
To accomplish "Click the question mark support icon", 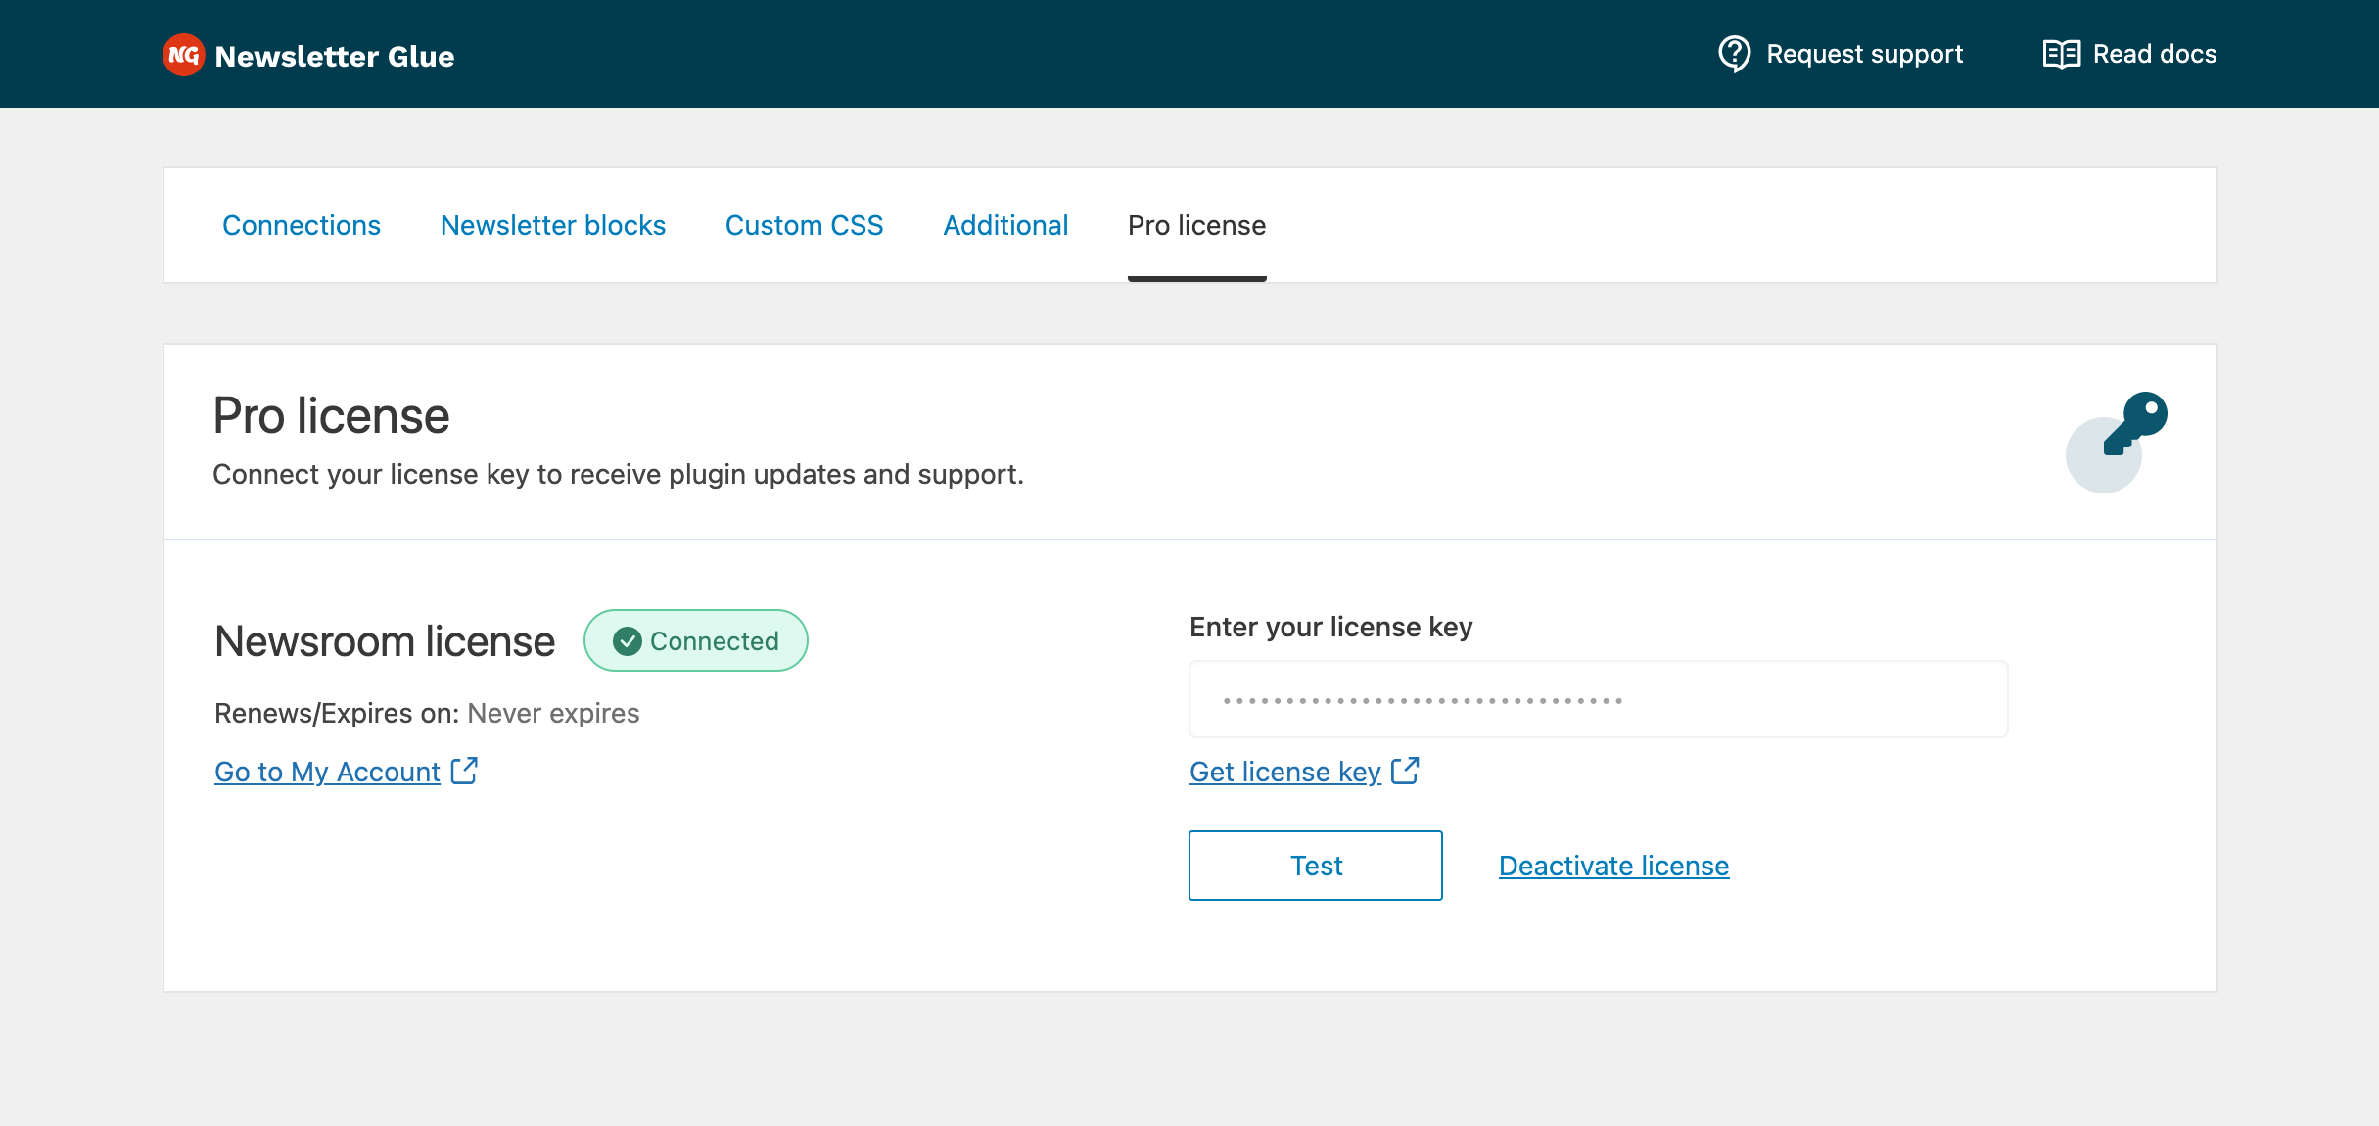I will (1734, 54).
